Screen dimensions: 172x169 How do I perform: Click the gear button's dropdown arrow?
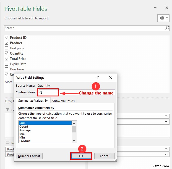(x=167, y=18)
